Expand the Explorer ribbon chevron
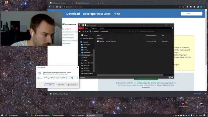This screenshot has width=208, height=117. coord(170,28)
